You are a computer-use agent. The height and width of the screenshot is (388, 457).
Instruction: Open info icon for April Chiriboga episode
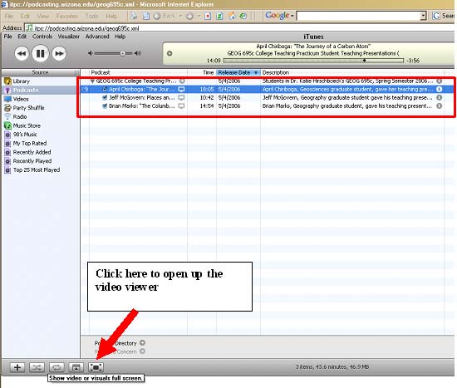pyautogui.click(x=440, y=89)
